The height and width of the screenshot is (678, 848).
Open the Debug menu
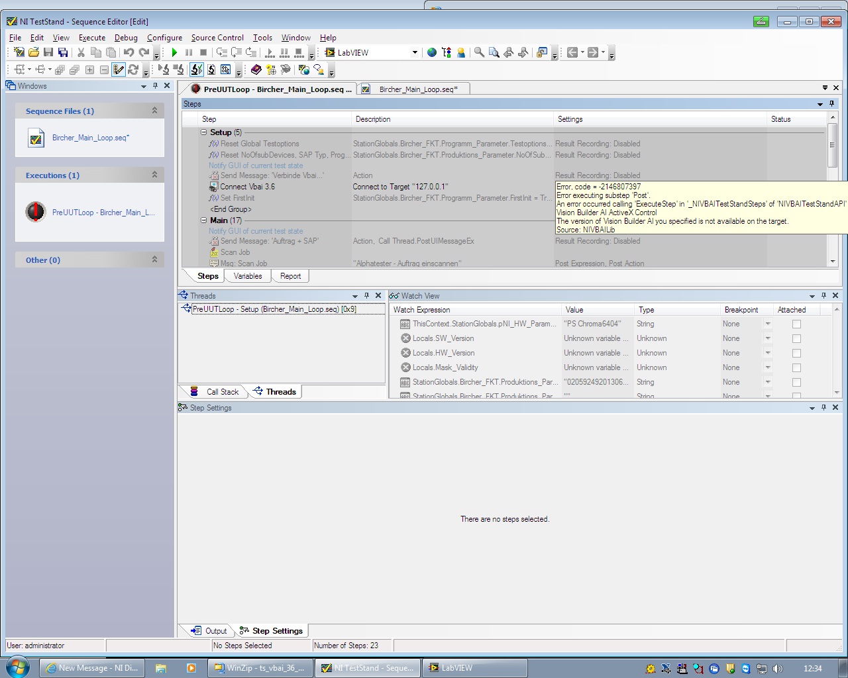click(x=126, y=38)
